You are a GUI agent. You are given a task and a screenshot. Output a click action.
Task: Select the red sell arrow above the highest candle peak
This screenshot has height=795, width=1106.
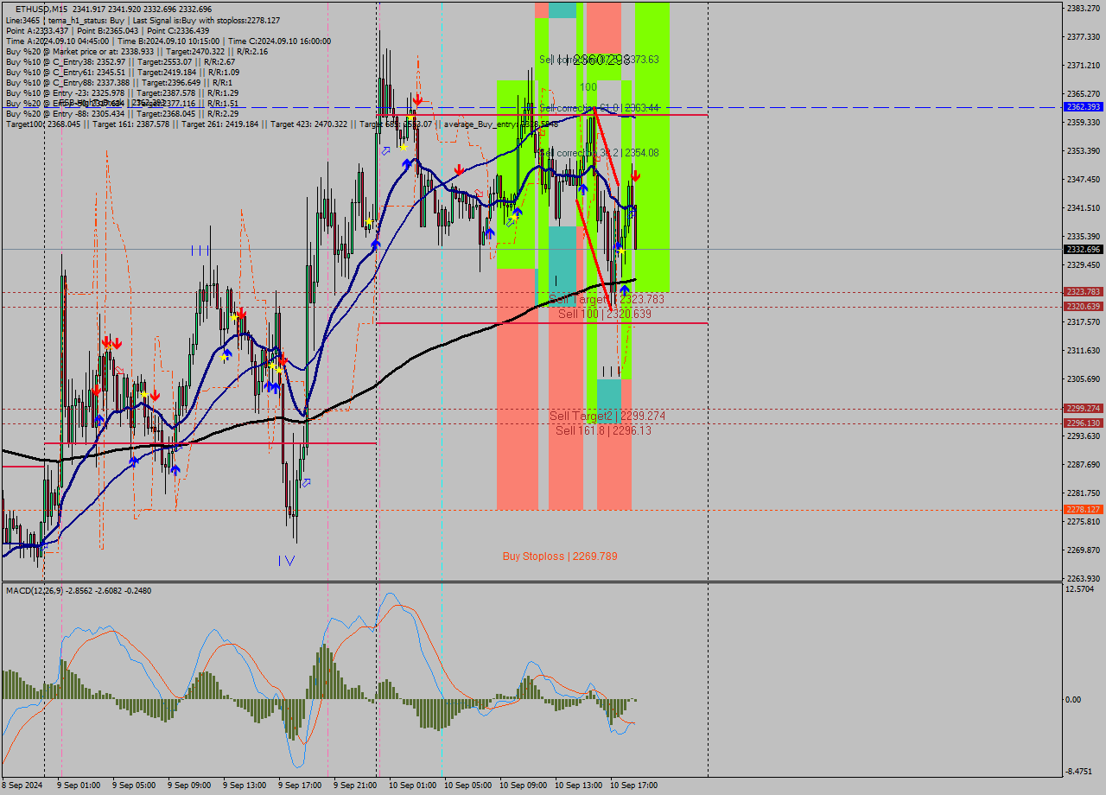point(419,99)
